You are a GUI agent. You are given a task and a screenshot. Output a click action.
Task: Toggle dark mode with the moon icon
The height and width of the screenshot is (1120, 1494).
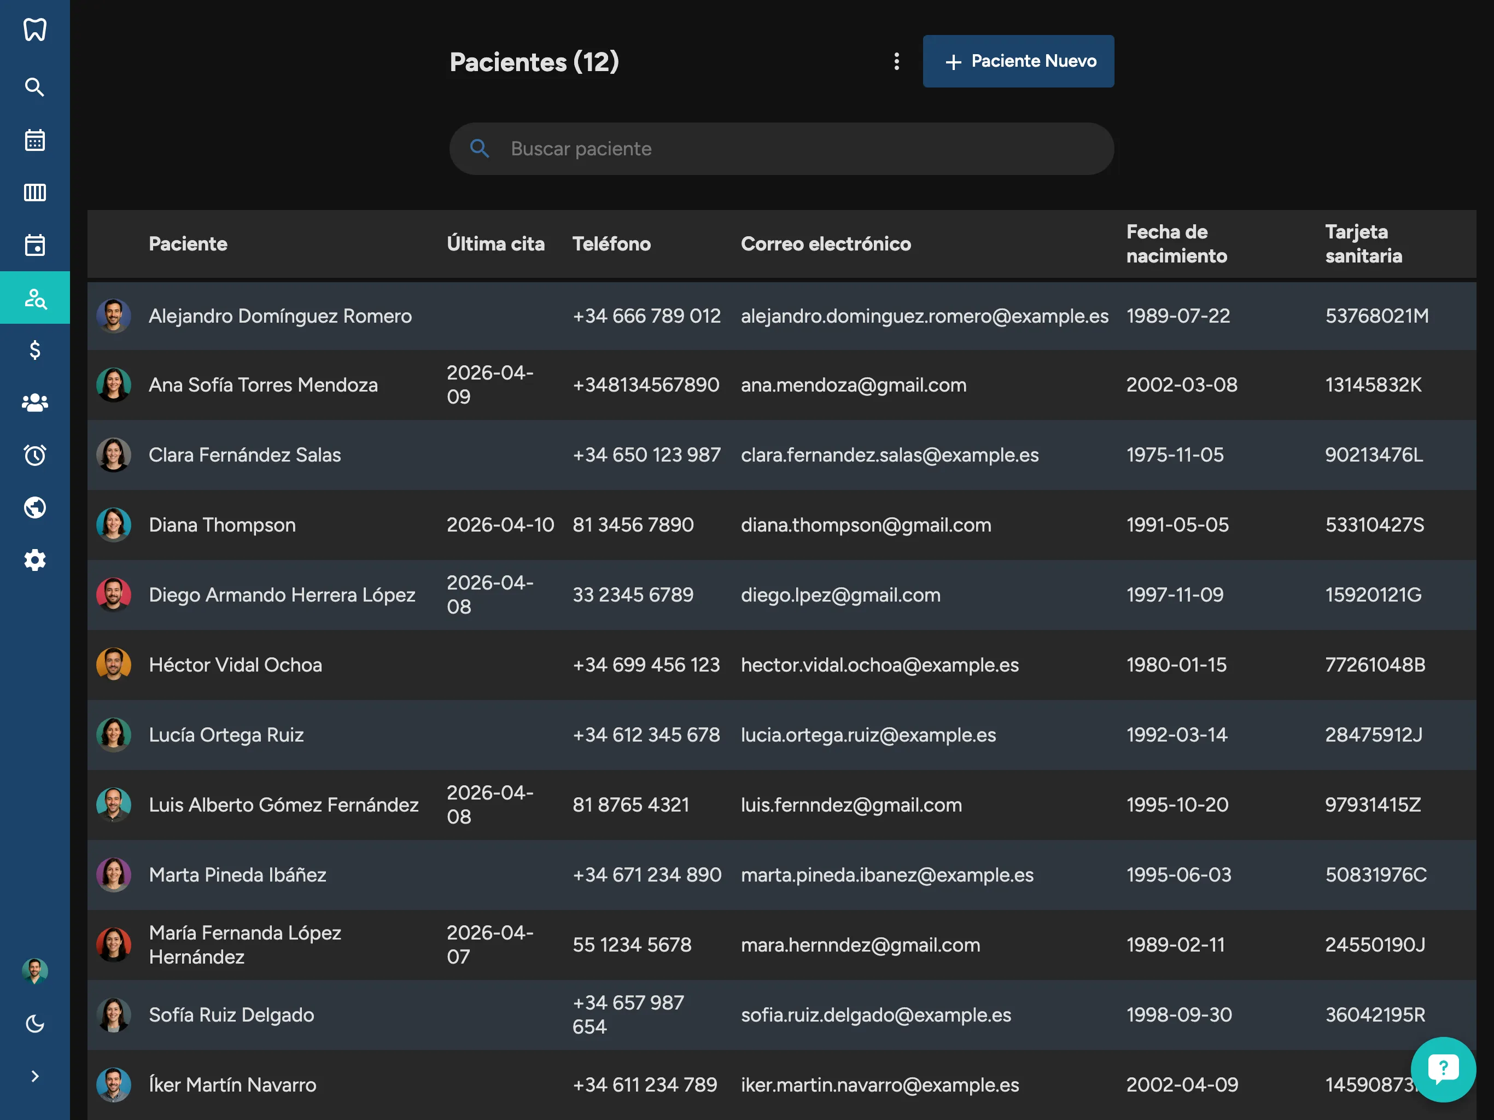pyautogui.click(x=34, y=1024)
